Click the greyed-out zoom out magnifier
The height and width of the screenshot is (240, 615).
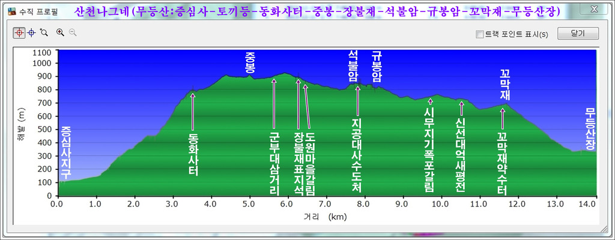[73, 33]
